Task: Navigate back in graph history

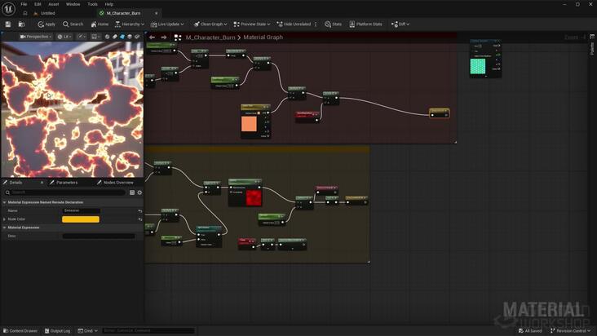Action: (x=152, y=38)
